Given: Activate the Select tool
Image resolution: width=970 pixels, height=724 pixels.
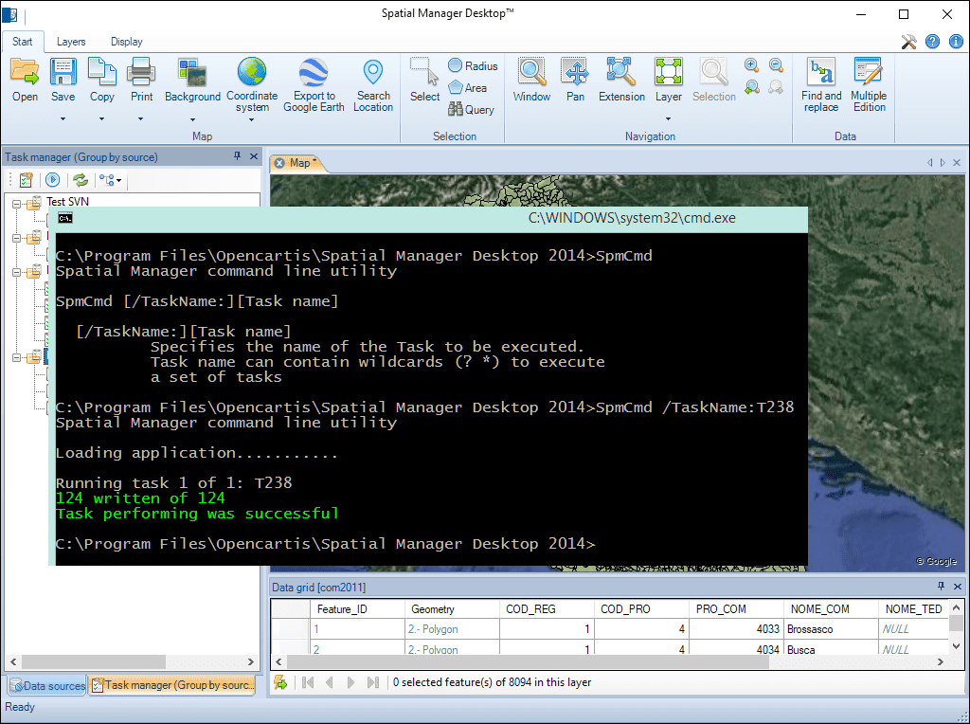Looking at the screenshot, I should [x=424, y=72].
